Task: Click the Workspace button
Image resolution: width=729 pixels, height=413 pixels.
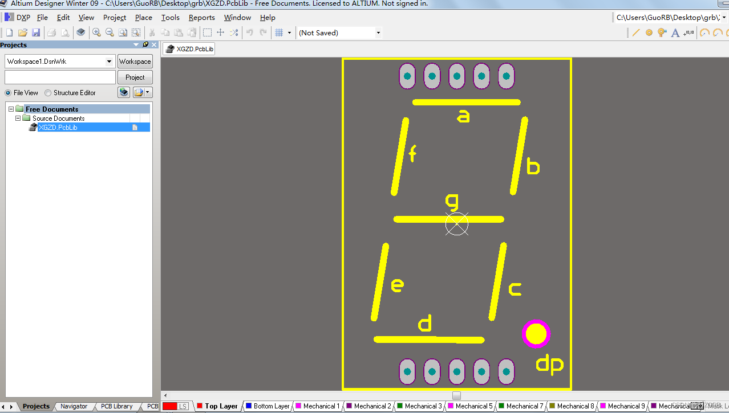Action: [x=135, y=61]
